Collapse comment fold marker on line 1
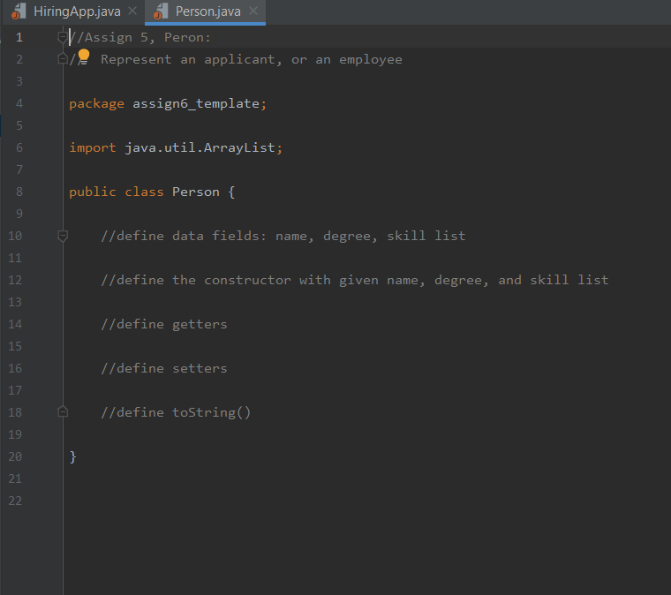Screen dimensions: 671x595 pyautogui.click(x=63, y=38)
